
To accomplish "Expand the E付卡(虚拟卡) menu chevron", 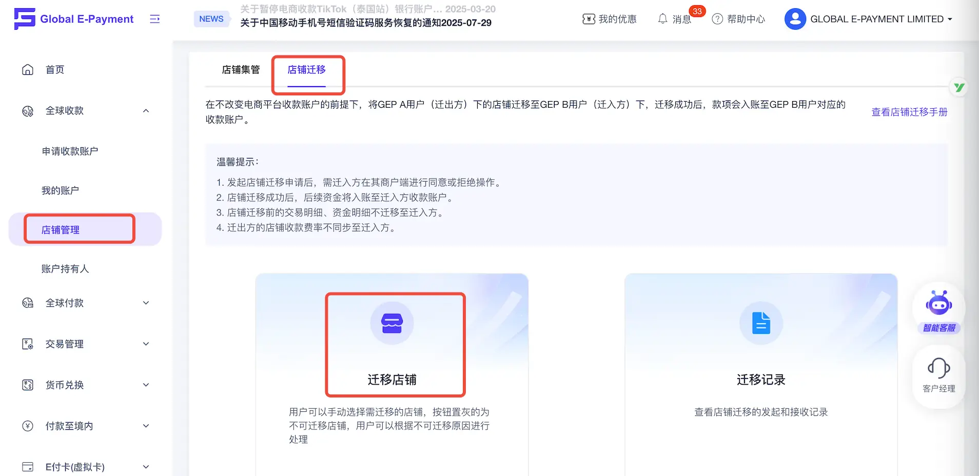I will click(x=146, y=467).
